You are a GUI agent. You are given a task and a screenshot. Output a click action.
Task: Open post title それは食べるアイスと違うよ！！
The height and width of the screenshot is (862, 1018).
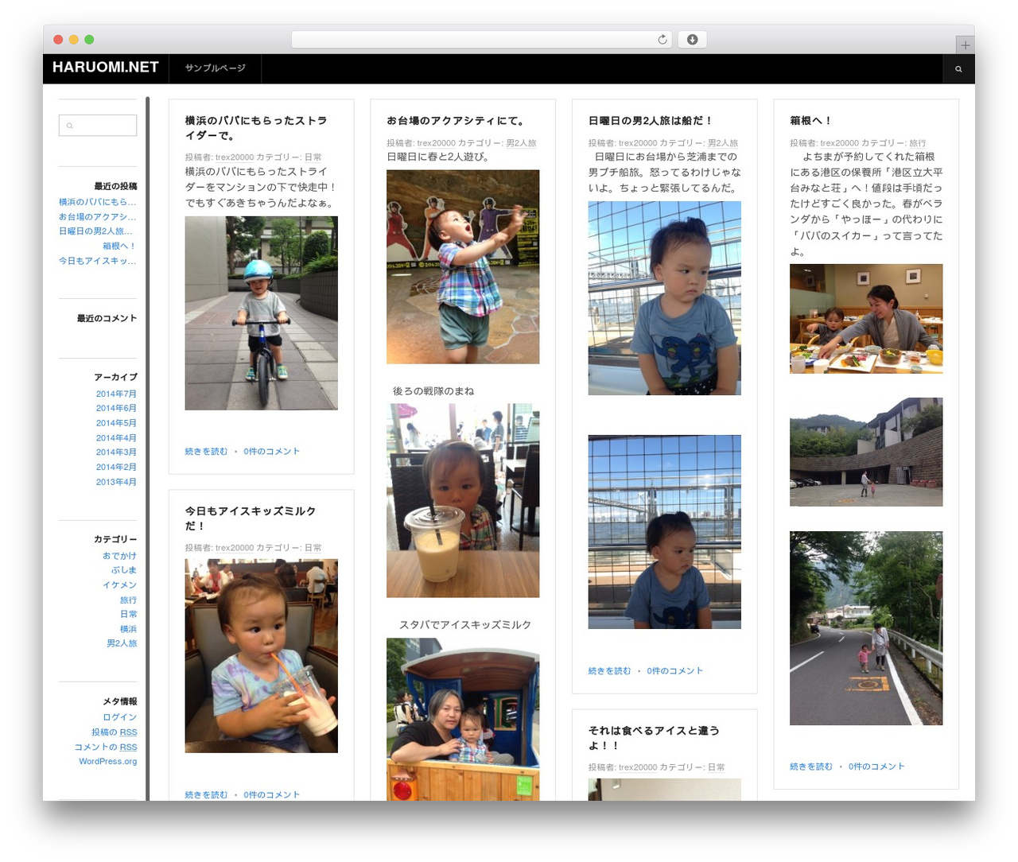click(654, 738)
